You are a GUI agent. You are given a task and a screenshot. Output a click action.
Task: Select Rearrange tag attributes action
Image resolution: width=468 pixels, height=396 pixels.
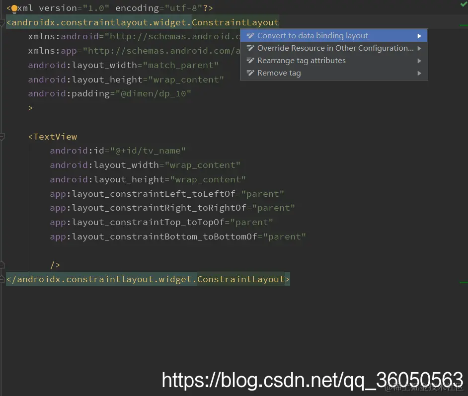tap(334, 61)
